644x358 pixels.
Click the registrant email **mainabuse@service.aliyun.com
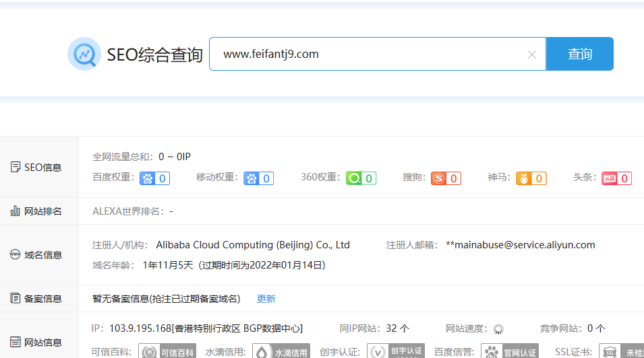tap(521, 245)
